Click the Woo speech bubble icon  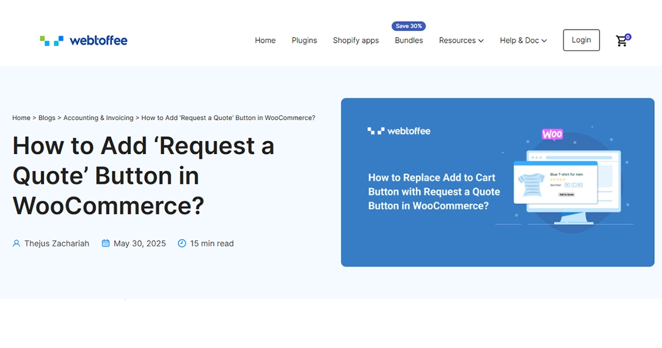[552, 135]
